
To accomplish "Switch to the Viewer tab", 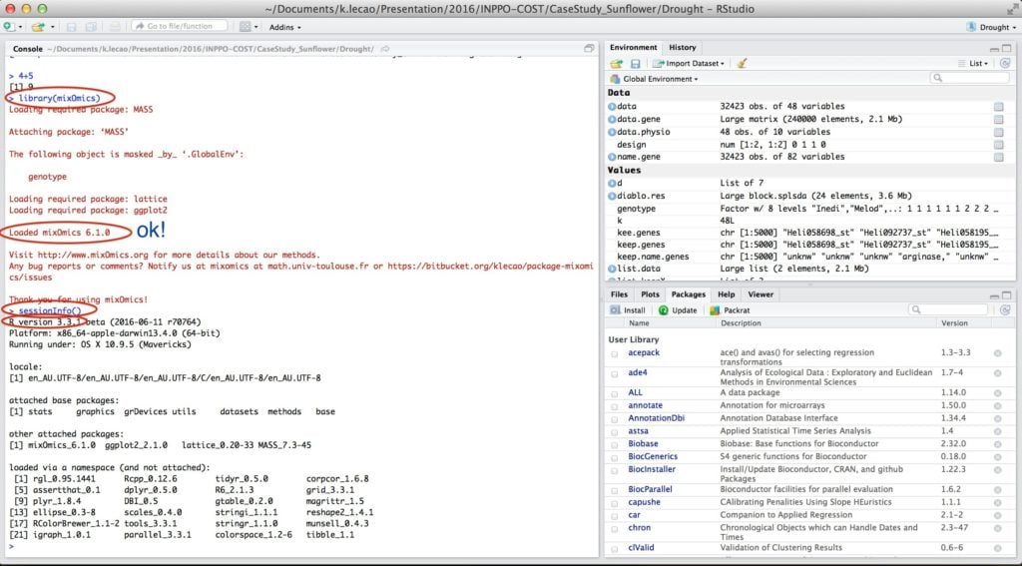I will [x=761, y=294].
